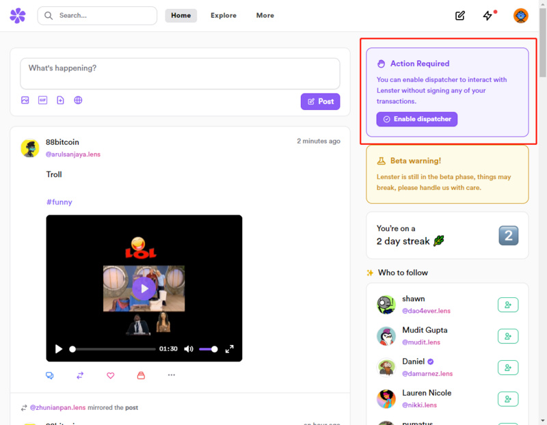Collect the post using the red bag icon
Viewport: 547px width, 425px height.
click(141, 375)
